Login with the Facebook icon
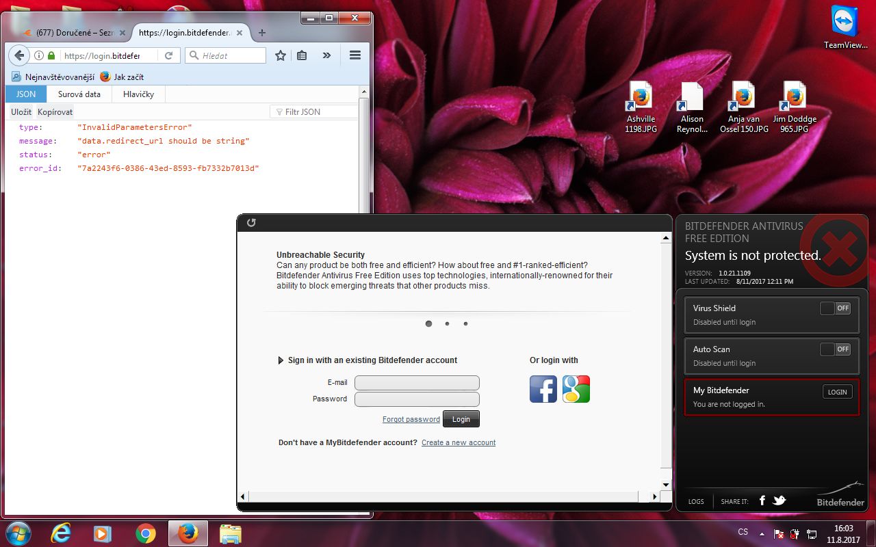This screenshot has width=876, height=547. click(543, 389)
